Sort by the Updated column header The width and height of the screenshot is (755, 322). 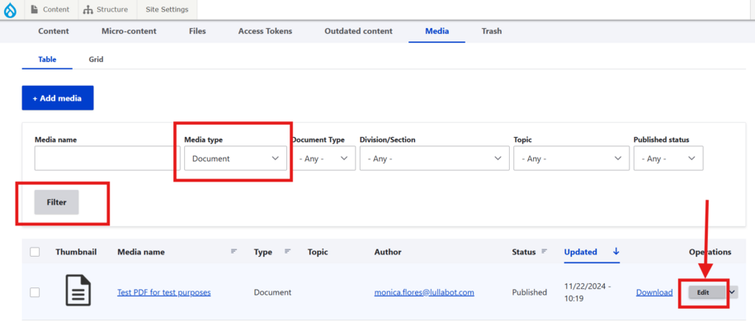(581, 252)
